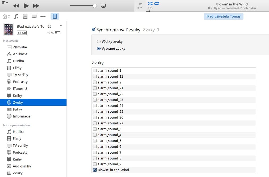Click the song progress bar marker
The width and height of the screenshot is (269, 177).
(x=150, y=11)
